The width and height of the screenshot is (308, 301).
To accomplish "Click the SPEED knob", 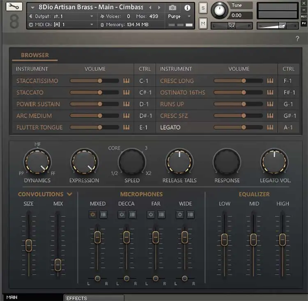I will pyautogui.click(x=132, y=162).
